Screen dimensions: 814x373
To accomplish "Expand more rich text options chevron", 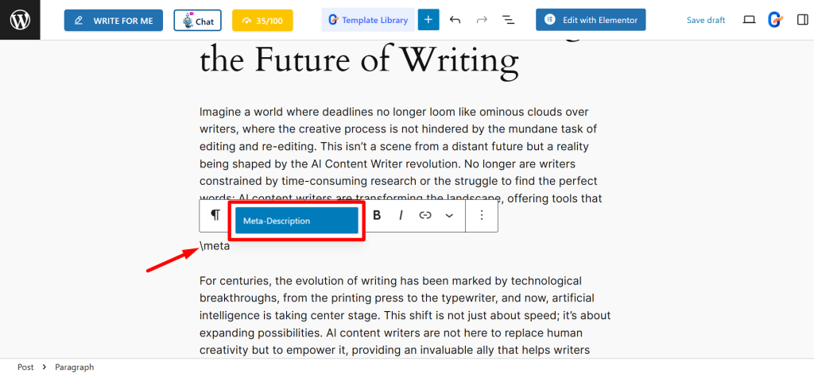I will [x=449, y=215].
